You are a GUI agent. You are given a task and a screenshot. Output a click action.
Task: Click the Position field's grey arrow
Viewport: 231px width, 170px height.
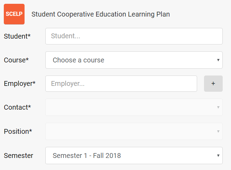[218, 131]
